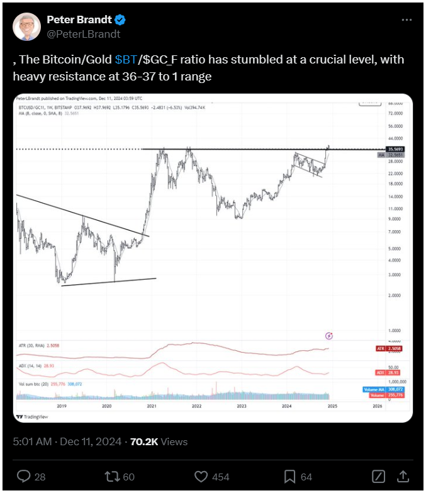Click Peter Brandt's profile avatar
This screenshot has width=426, height=493.
tap(26, 26)
